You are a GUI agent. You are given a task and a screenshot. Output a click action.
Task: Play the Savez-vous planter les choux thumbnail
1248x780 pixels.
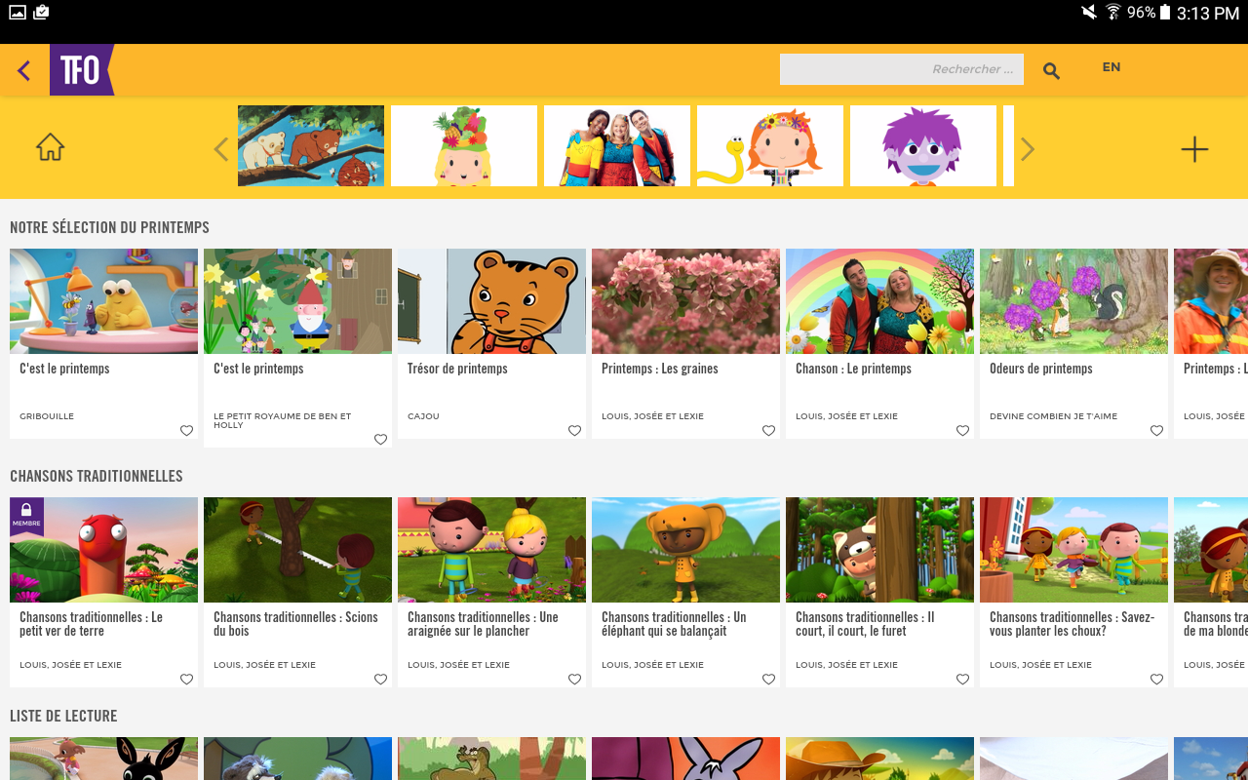(1073, 550)
